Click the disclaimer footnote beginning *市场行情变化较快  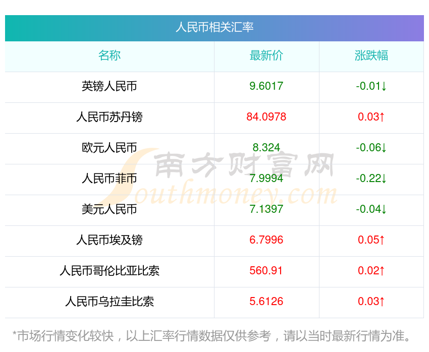211,336
